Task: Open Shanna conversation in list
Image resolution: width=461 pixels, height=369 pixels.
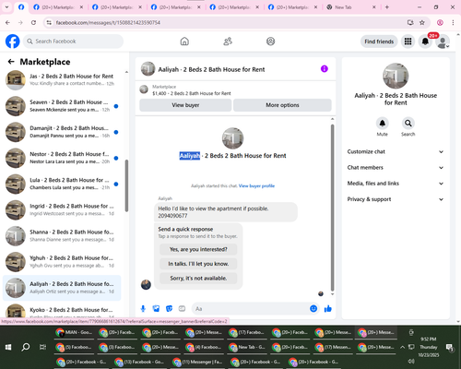Action: point(62,235)
